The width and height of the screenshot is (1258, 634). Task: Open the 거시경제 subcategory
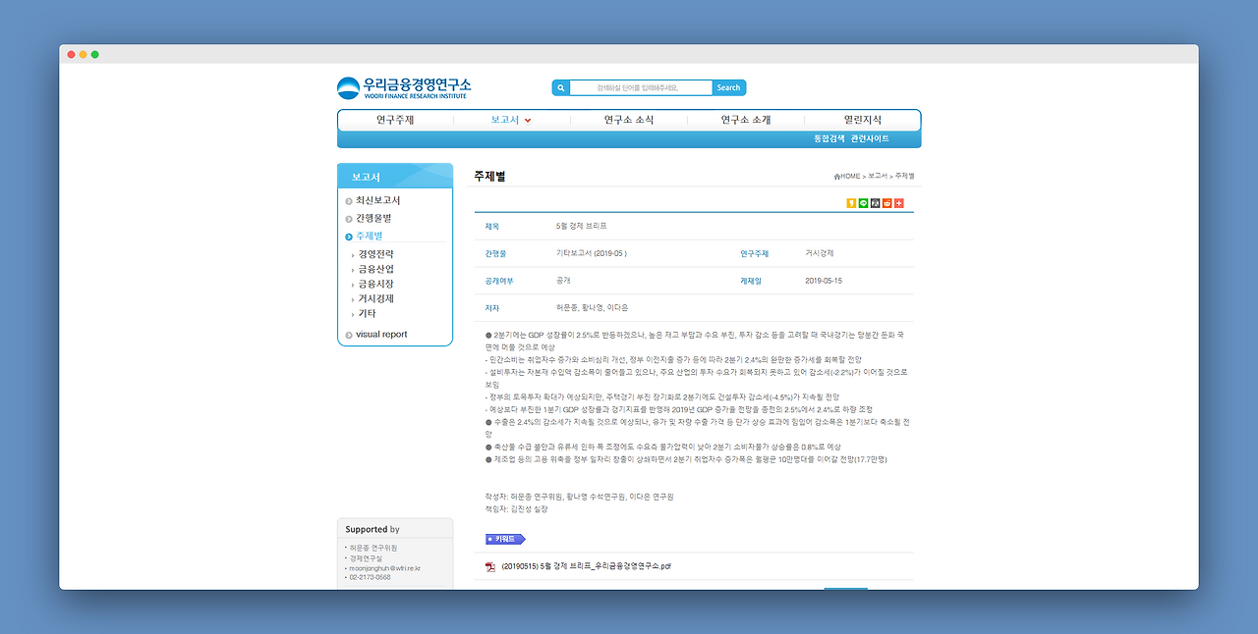coord(375,298)
